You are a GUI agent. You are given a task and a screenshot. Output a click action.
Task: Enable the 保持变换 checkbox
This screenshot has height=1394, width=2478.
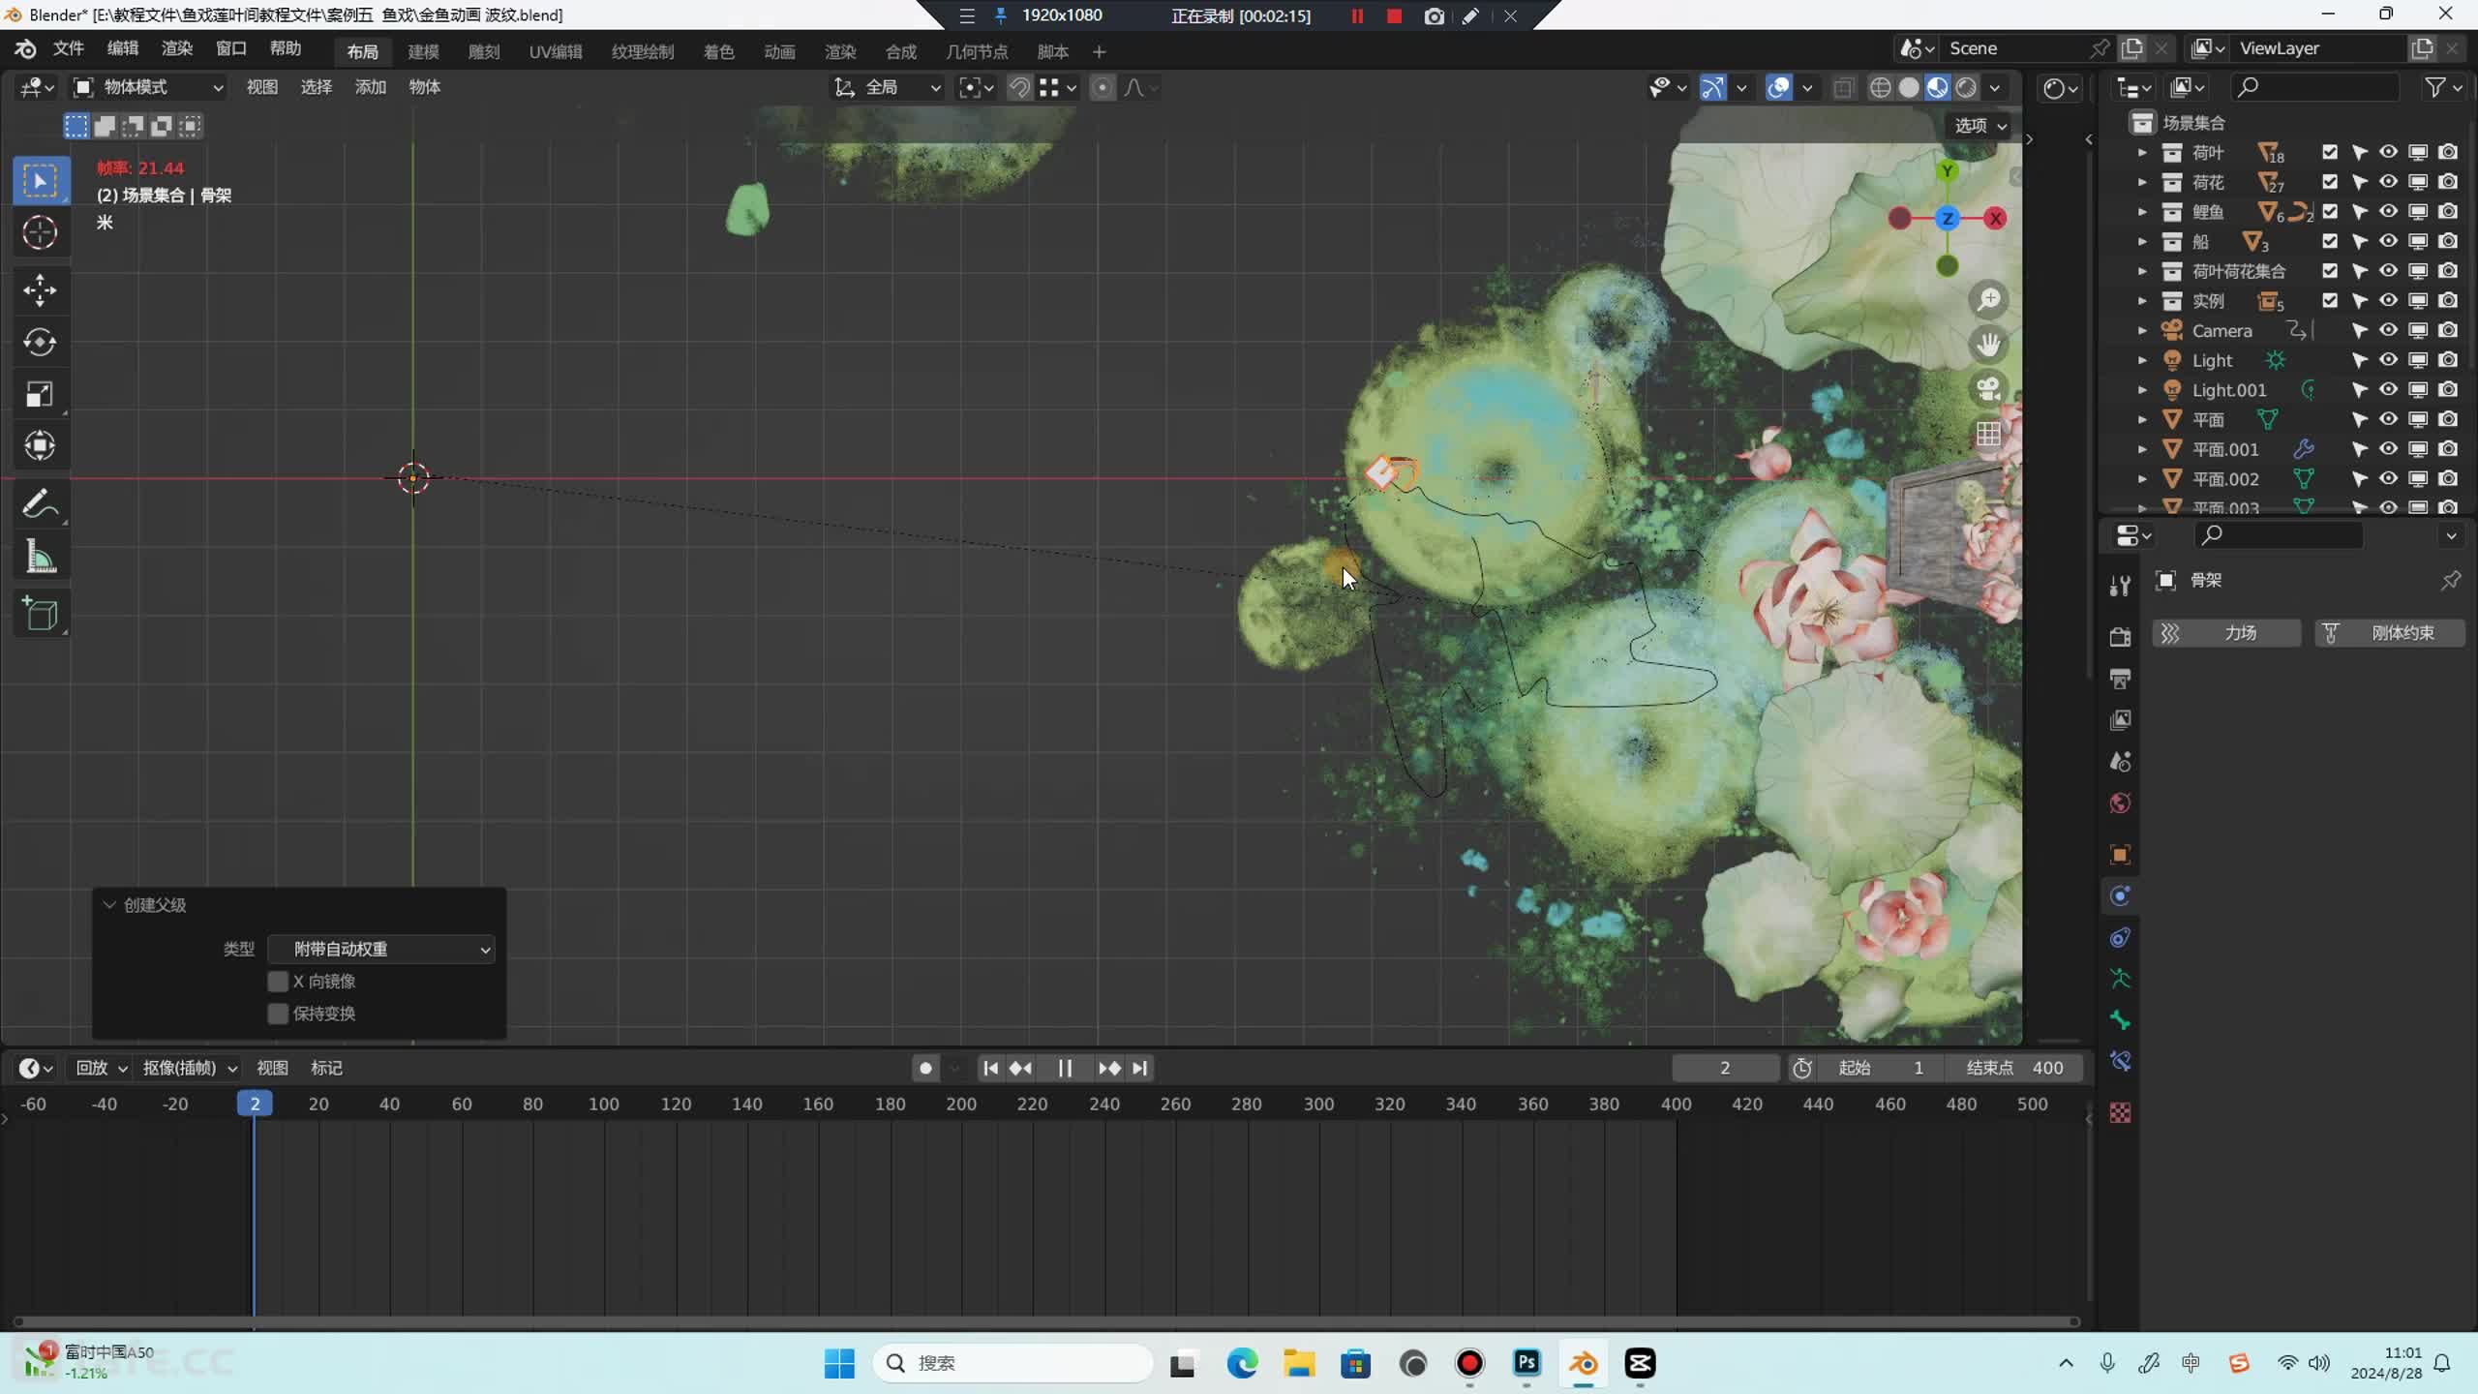coord(278,1014)
